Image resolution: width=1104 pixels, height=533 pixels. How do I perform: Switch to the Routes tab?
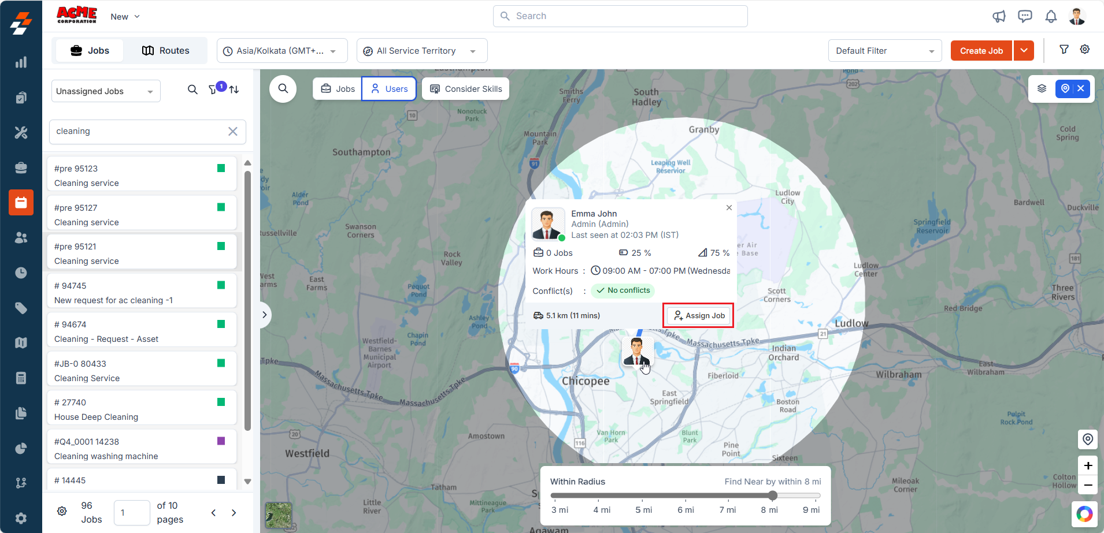[166, 51]
